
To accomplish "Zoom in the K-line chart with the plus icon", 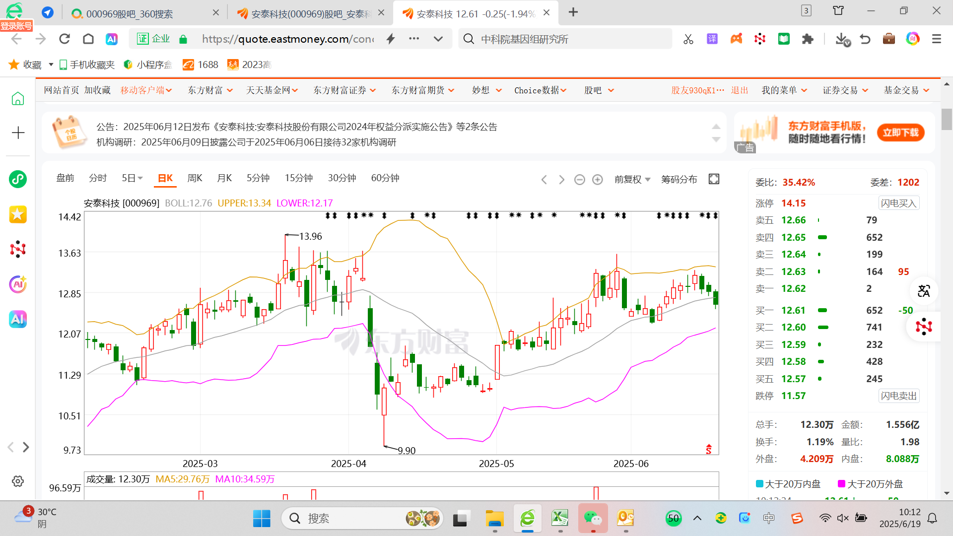I will click(598, 180).
